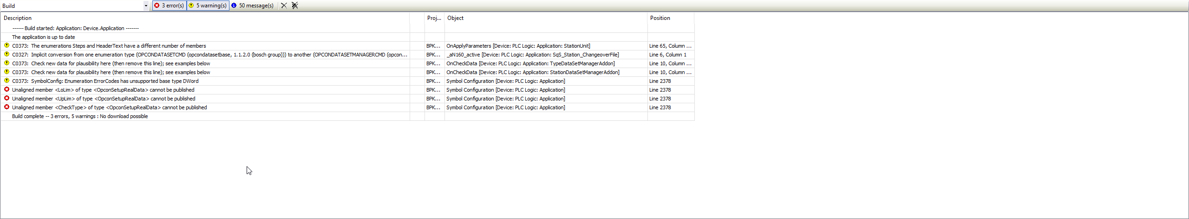This screenshot has height=219, width=1189.
Task: Click the _aN160_active object cell
Action: point(532,55)
